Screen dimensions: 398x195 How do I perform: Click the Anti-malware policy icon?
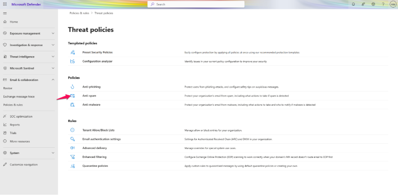pos(73,105)
